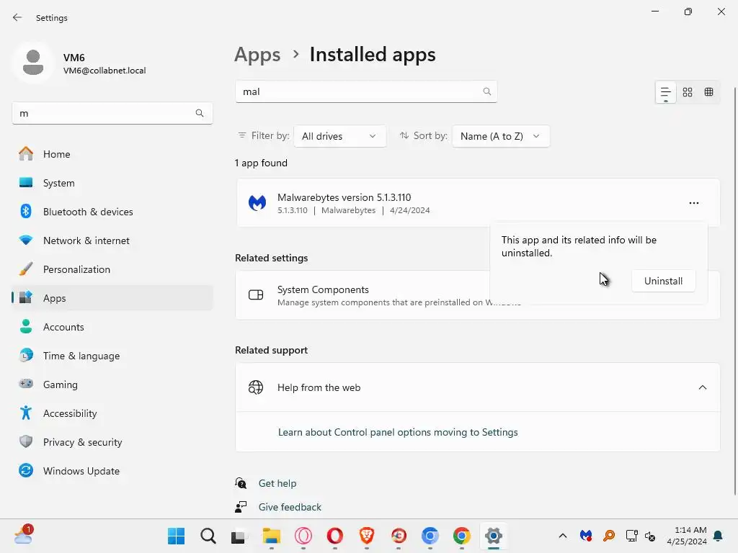The width and height of the screenshot is (738, 553).
Task: Open the Filter by All drives dropdown
Action: pos(340,136)
